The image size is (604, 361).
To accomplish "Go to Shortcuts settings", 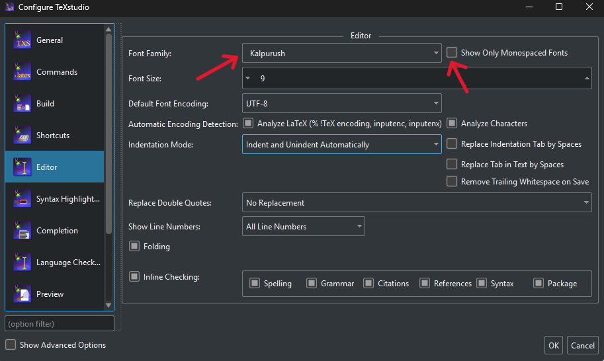I will 55,136.
